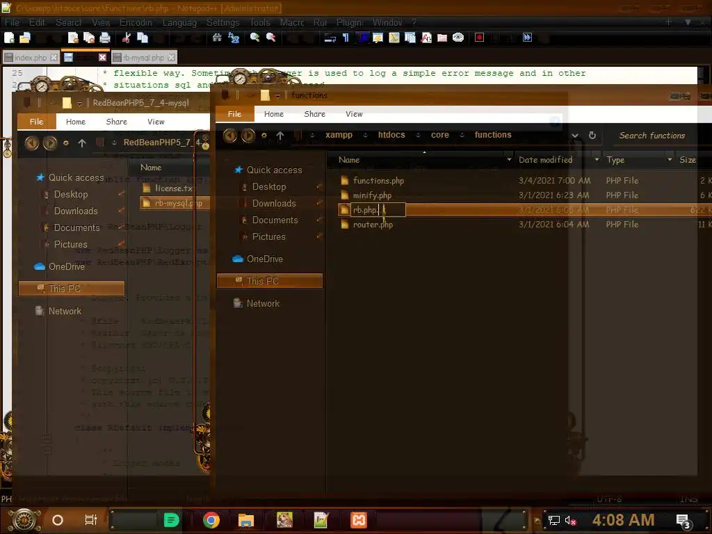Open the Share ribbon tab in functions window
The image size is (712, 534).
(315, 114)
